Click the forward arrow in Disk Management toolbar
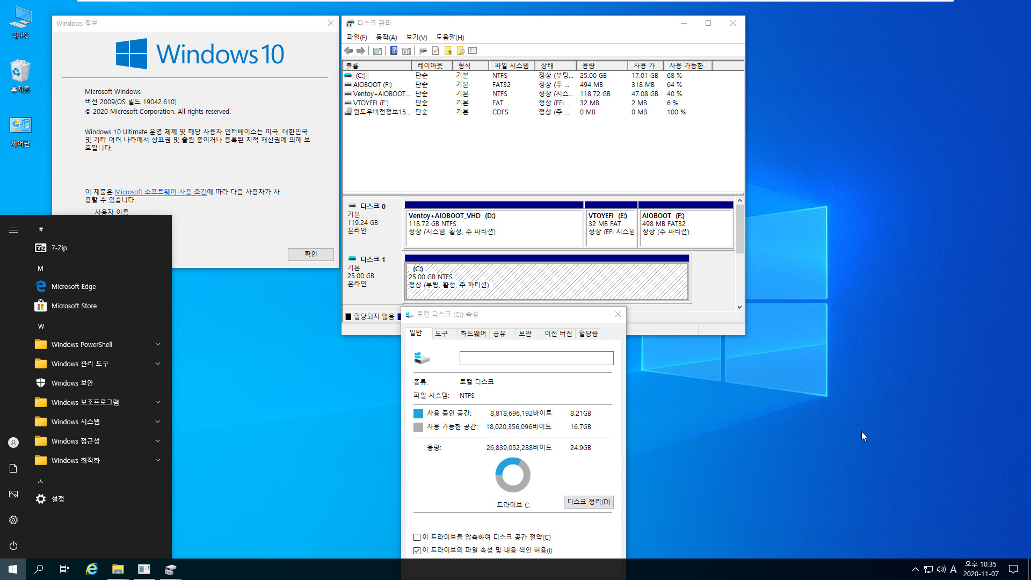 tap(361, 50)
